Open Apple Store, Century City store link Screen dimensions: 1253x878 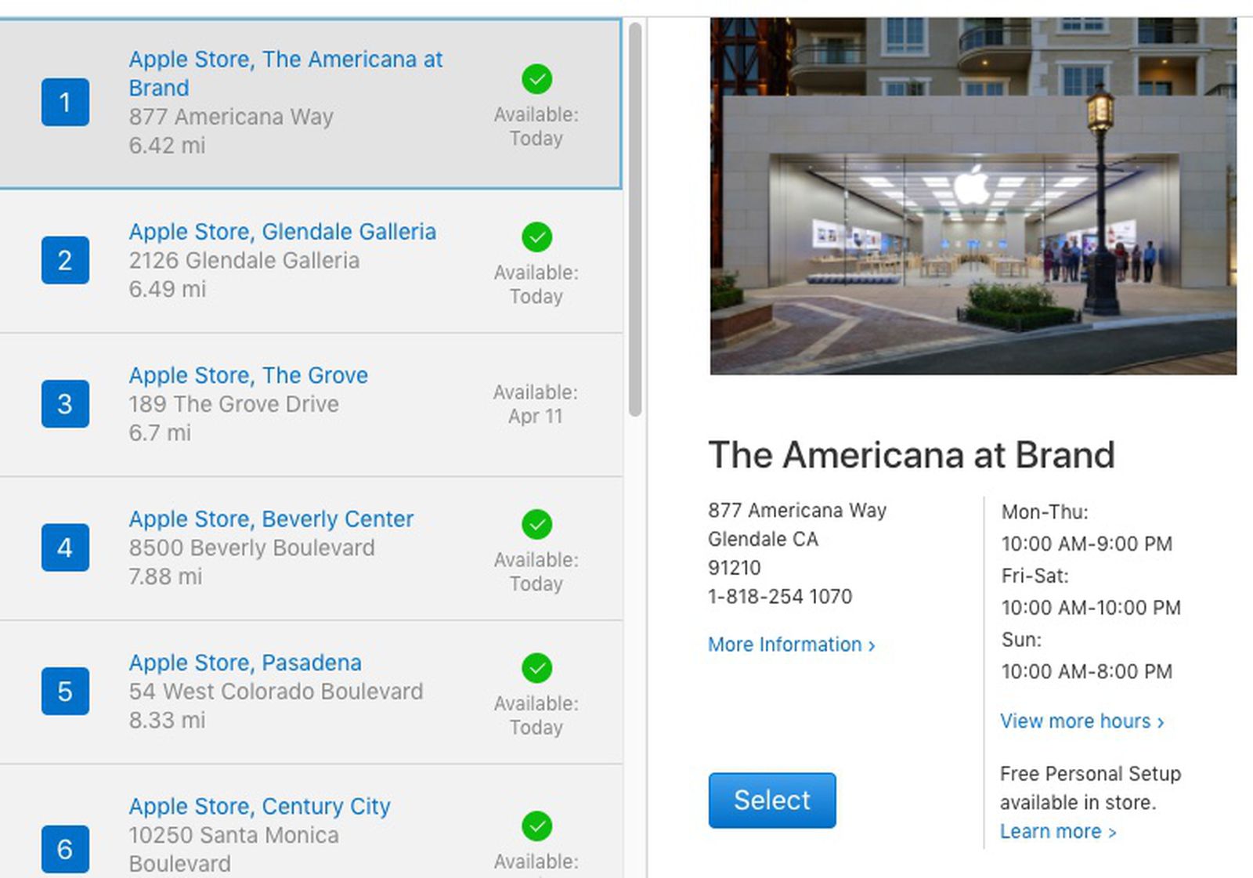pos(260,806)
